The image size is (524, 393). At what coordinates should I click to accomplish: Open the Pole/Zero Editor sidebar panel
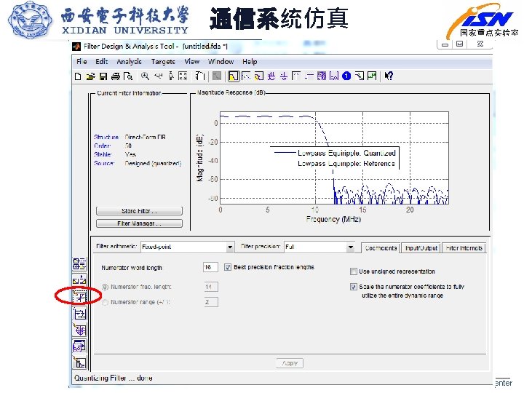79,330
